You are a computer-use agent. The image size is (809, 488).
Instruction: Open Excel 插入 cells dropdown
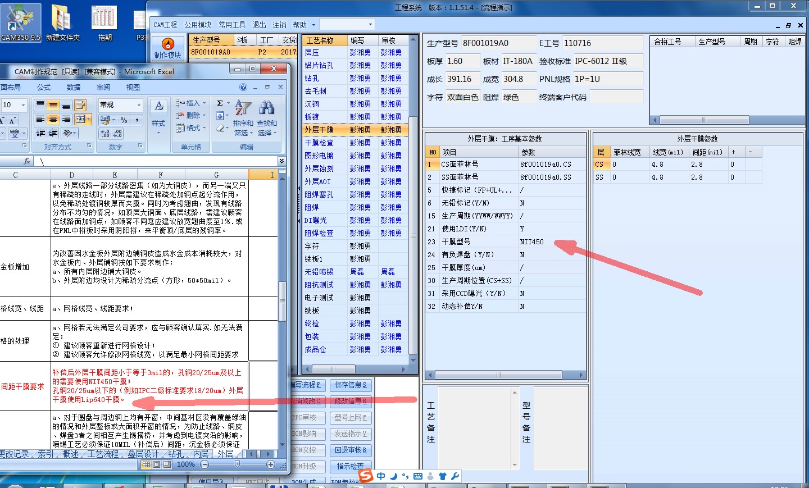pos(191,103)
